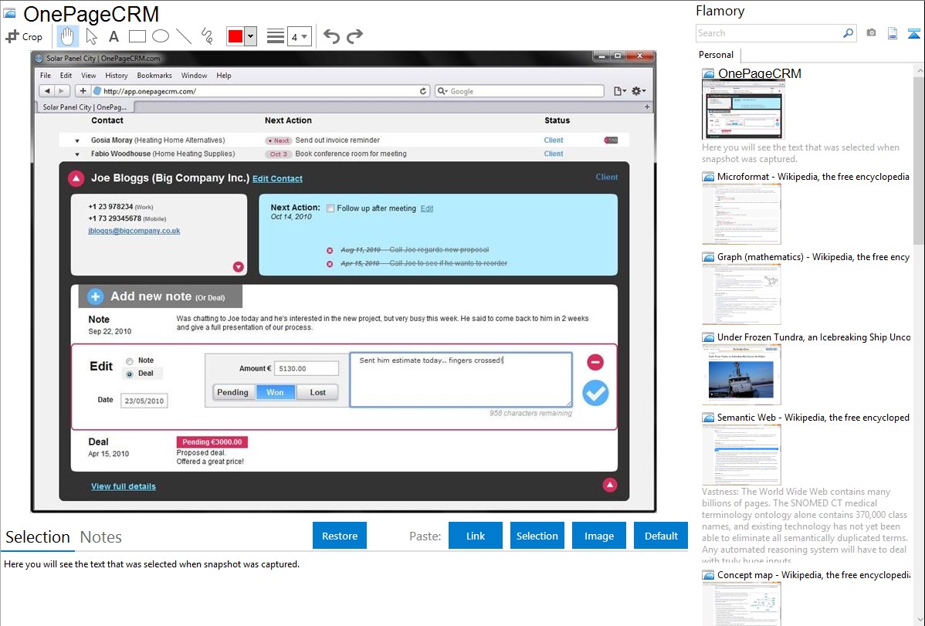Screen dimensions: 925x626
Task: Click the Amount € input field
Action: tap(307, 369)
